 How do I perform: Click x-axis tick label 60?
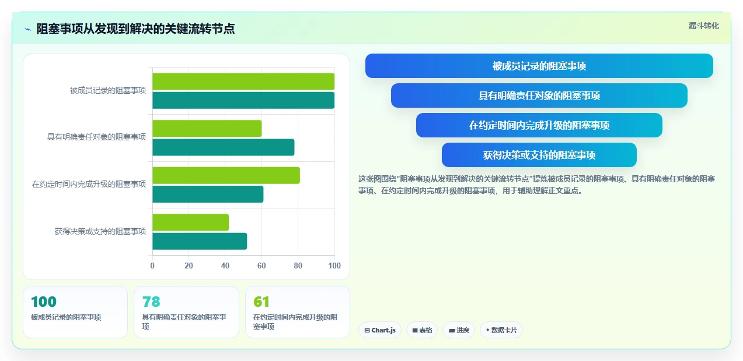tap(261, 266)
